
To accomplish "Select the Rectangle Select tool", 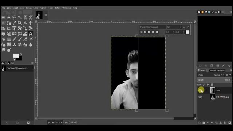I will [3, 17].
